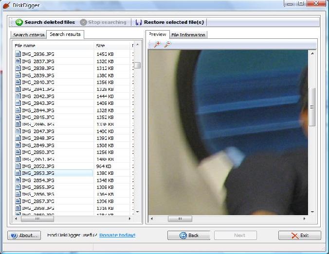Click the previewed photo image

[x=228, y=132]
